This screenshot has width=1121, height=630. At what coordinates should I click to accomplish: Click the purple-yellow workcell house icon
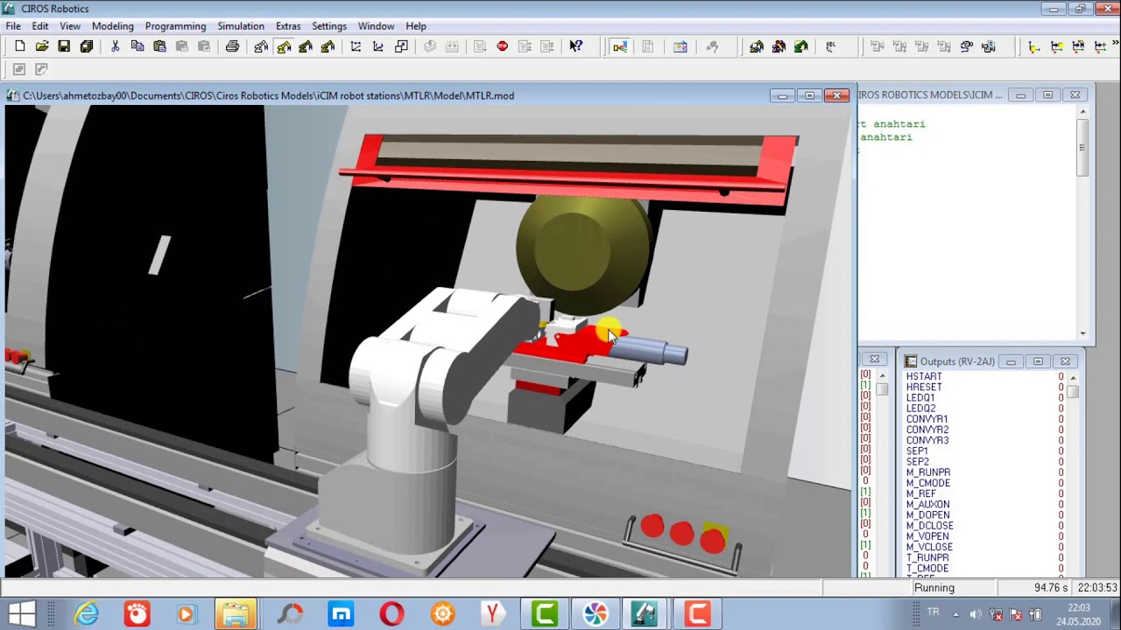tap(779, 46)
